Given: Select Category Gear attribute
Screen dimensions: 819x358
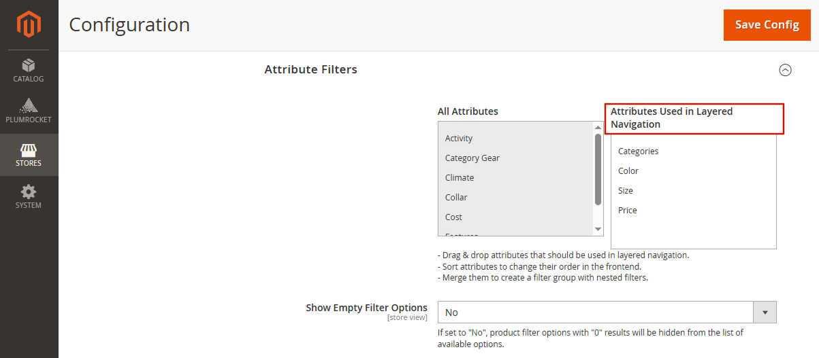Looking at the screenshot, I should [472, 158].
